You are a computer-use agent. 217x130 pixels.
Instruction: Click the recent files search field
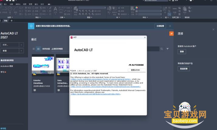tap(153, 49)
